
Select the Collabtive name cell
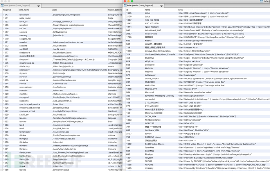pos(149,65)
